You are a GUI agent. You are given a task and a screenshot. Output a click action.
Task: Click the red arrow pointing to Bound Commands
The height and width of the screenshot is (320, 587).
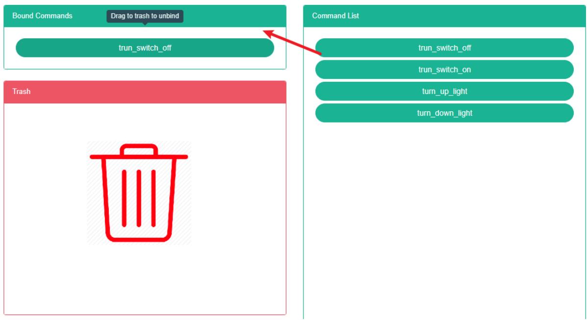[293, 42]
